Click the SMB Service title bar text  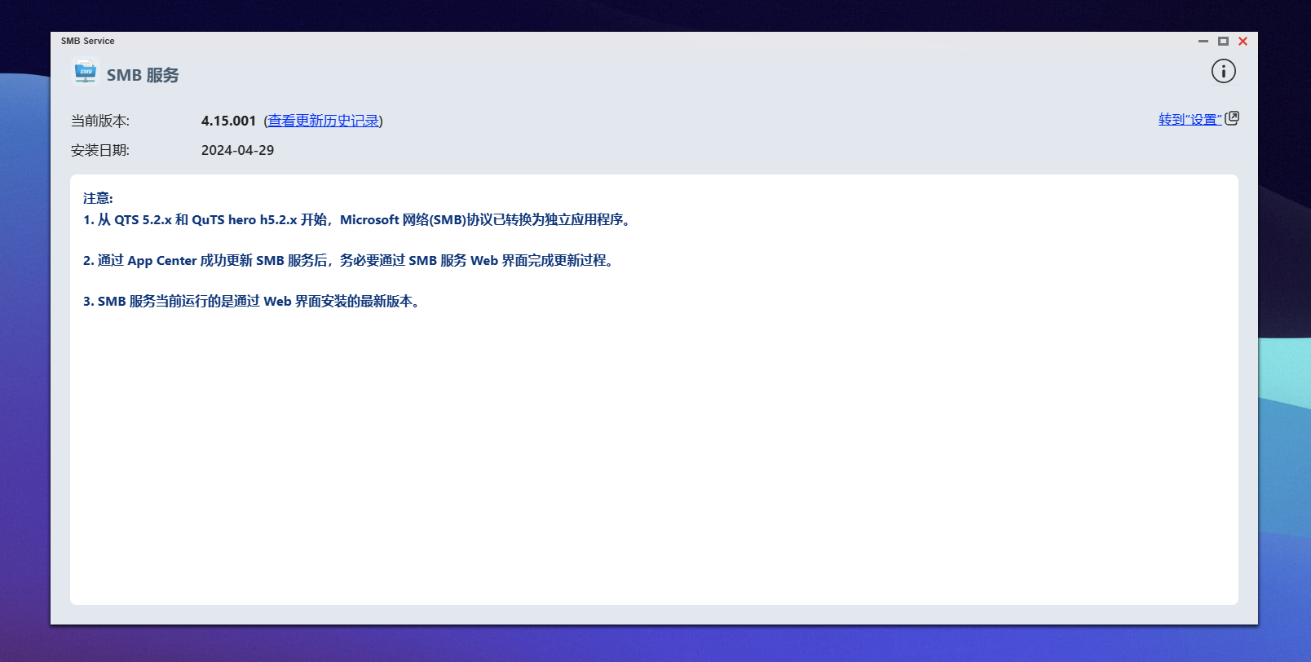coord(88,41)
